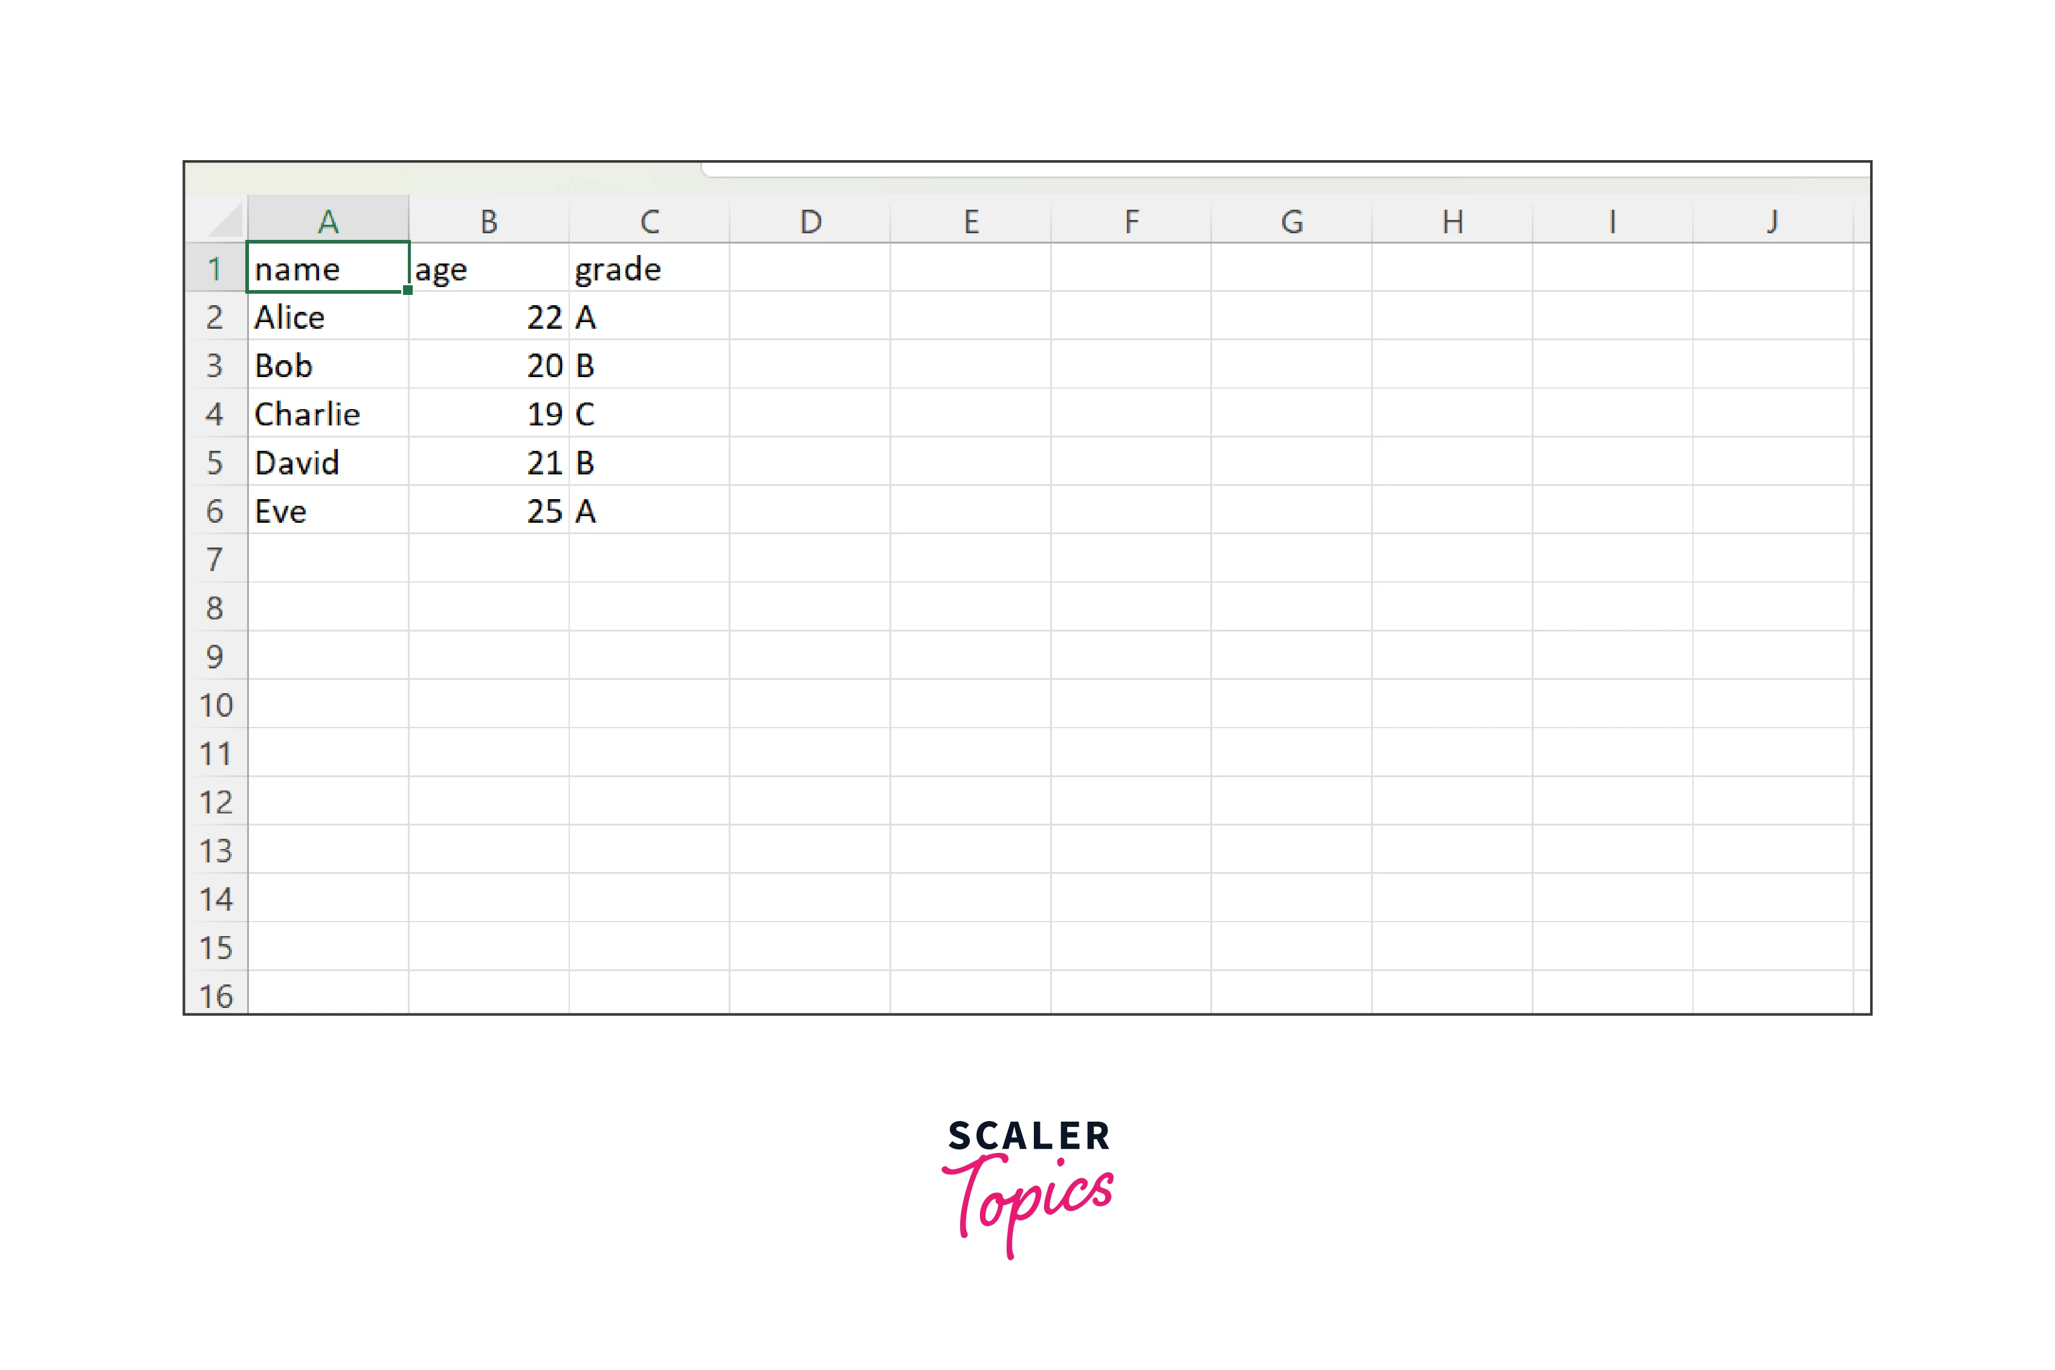
Task: Click the fill handle of cell A1
Action: [x=408, y=291]
